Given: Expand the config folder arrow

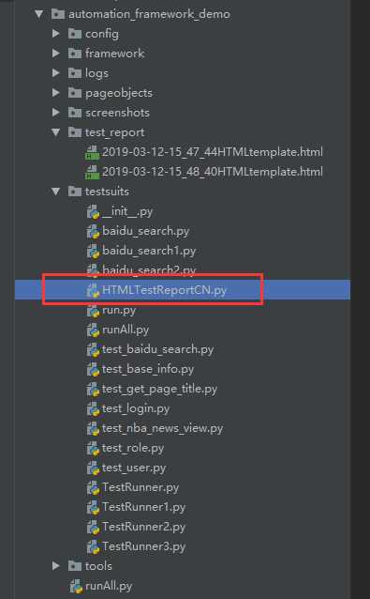Looking at the screenshot, I should pos(56,34).
